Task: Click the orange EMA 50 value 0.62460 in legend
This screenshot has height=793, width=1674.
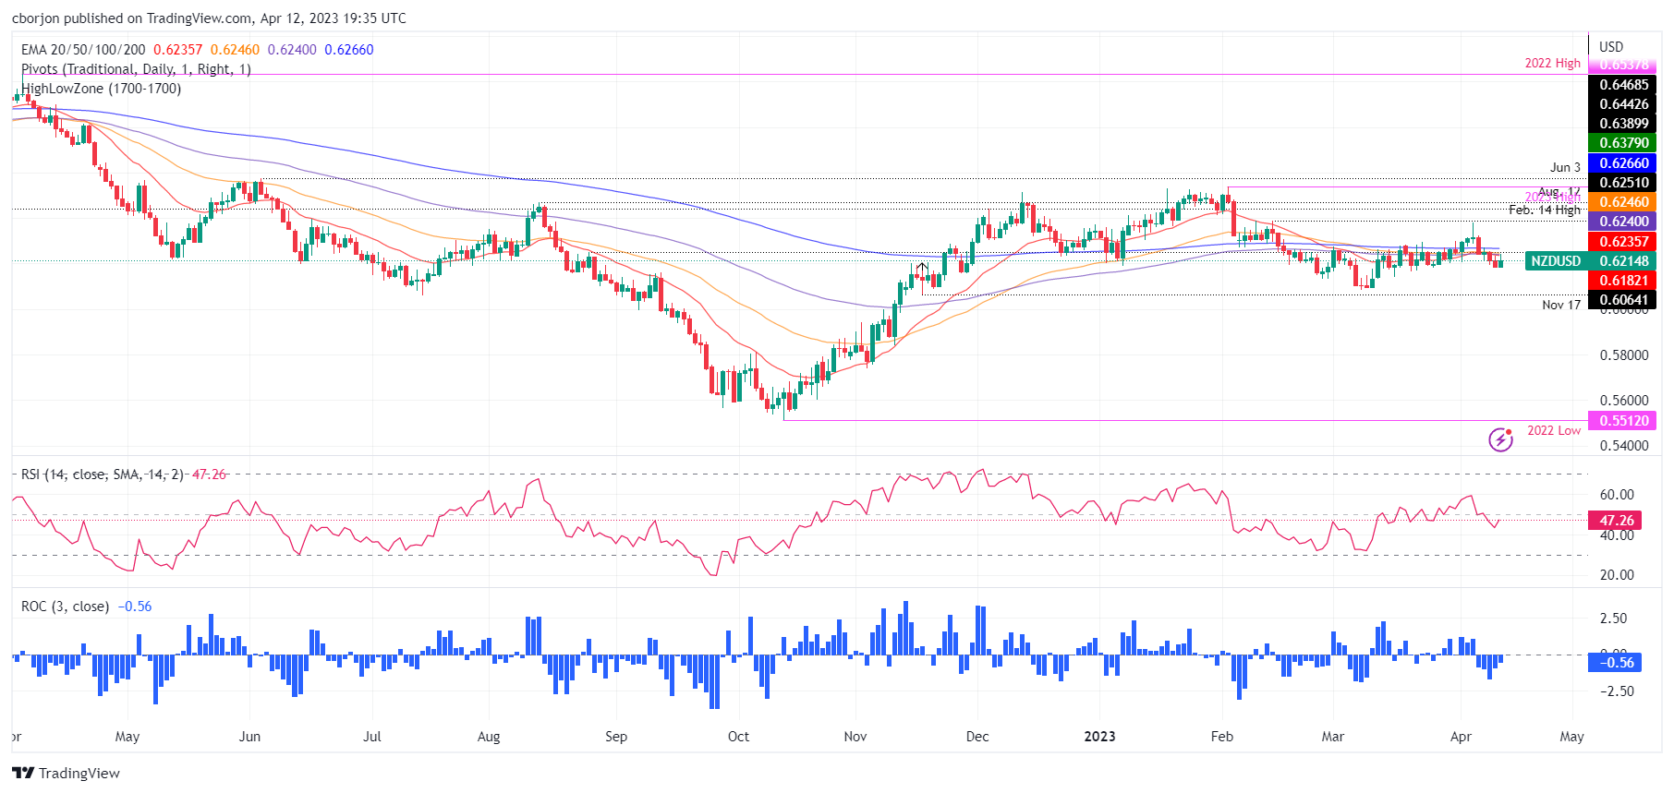Action: pyautogui.click(x=235, y=50)
